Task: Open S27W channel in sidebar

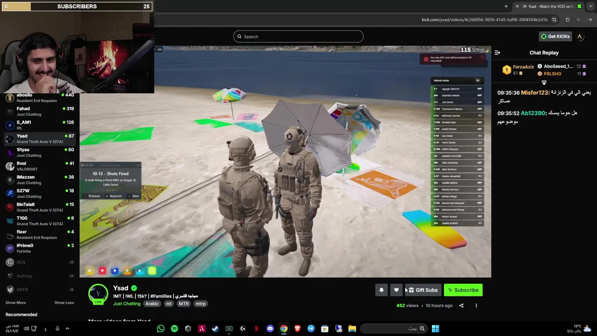Action: tap(40, 193)
